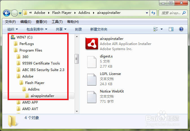190x131 pixels.
Task: Expand the arrow after Adobe breadcrumb
Action: point(49,13)
